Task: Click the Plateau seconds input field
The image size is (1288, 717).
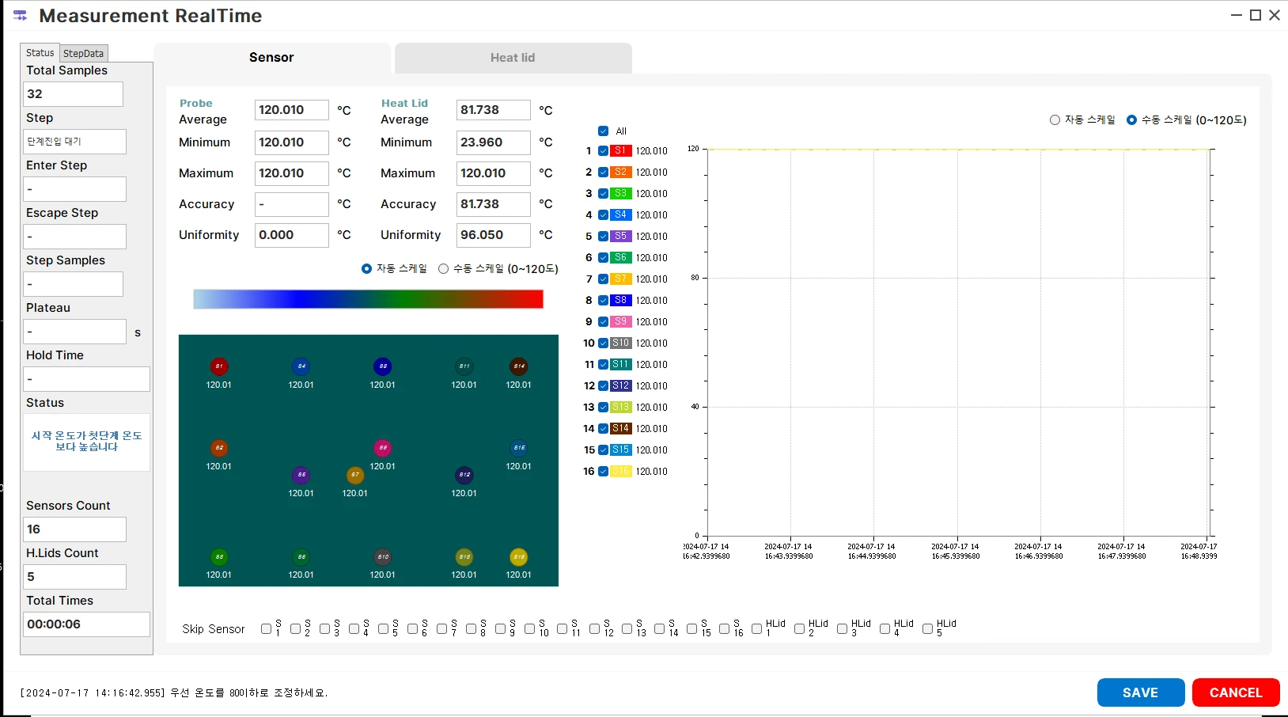Action: coord(74,332)
